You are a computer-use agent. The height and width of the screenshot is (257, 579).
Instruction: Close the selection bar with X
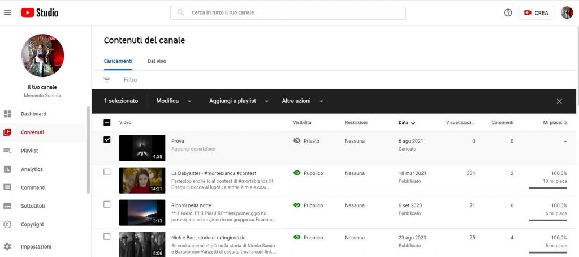[x=559, y=101]
